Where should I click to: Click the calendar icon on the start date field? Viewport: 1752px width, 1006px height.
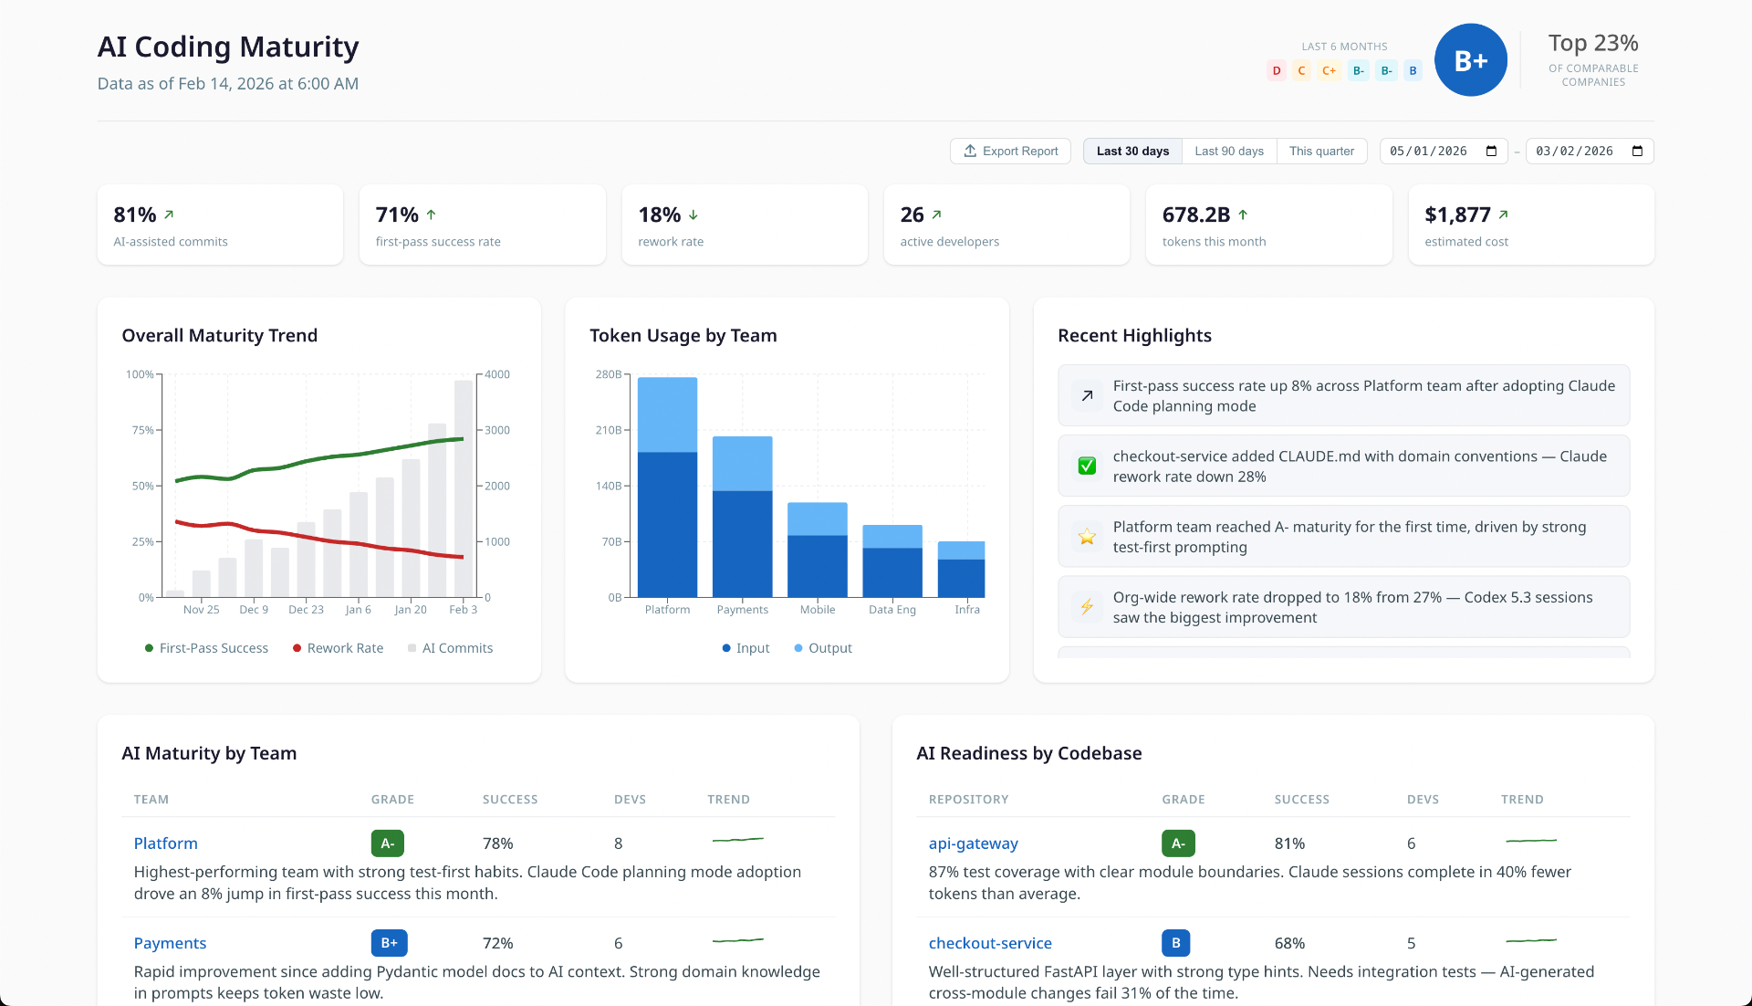(x=1491, y=151)
